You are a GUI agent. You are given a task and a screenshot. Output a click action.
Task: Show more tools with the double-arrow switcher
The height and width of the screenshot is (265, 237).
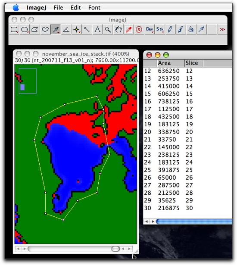pos(222,30)
